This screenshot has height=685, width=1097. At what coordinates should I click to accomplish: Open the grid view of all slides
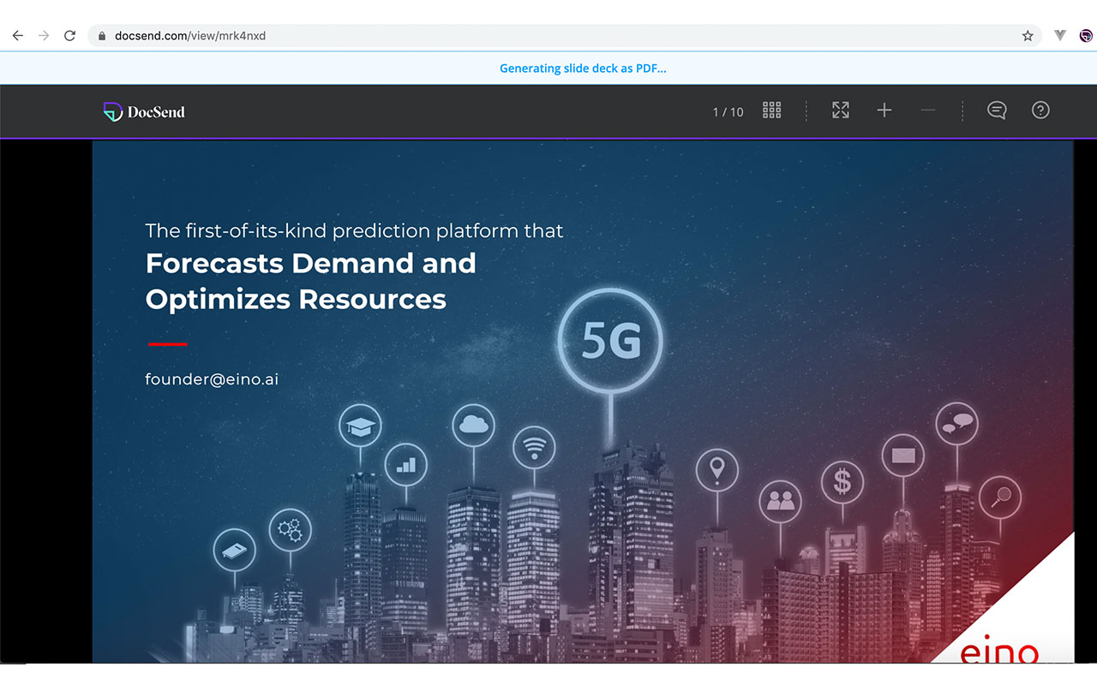[x=771, y=110]
